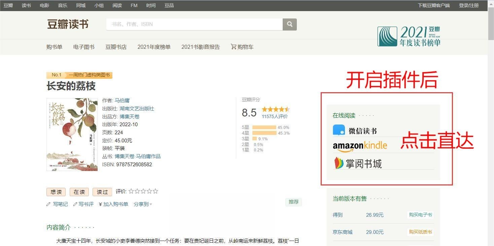Open 阅读 in the top bar
Image resolution: width=494 pixels, height=246 pixels.
coord(117,5)
